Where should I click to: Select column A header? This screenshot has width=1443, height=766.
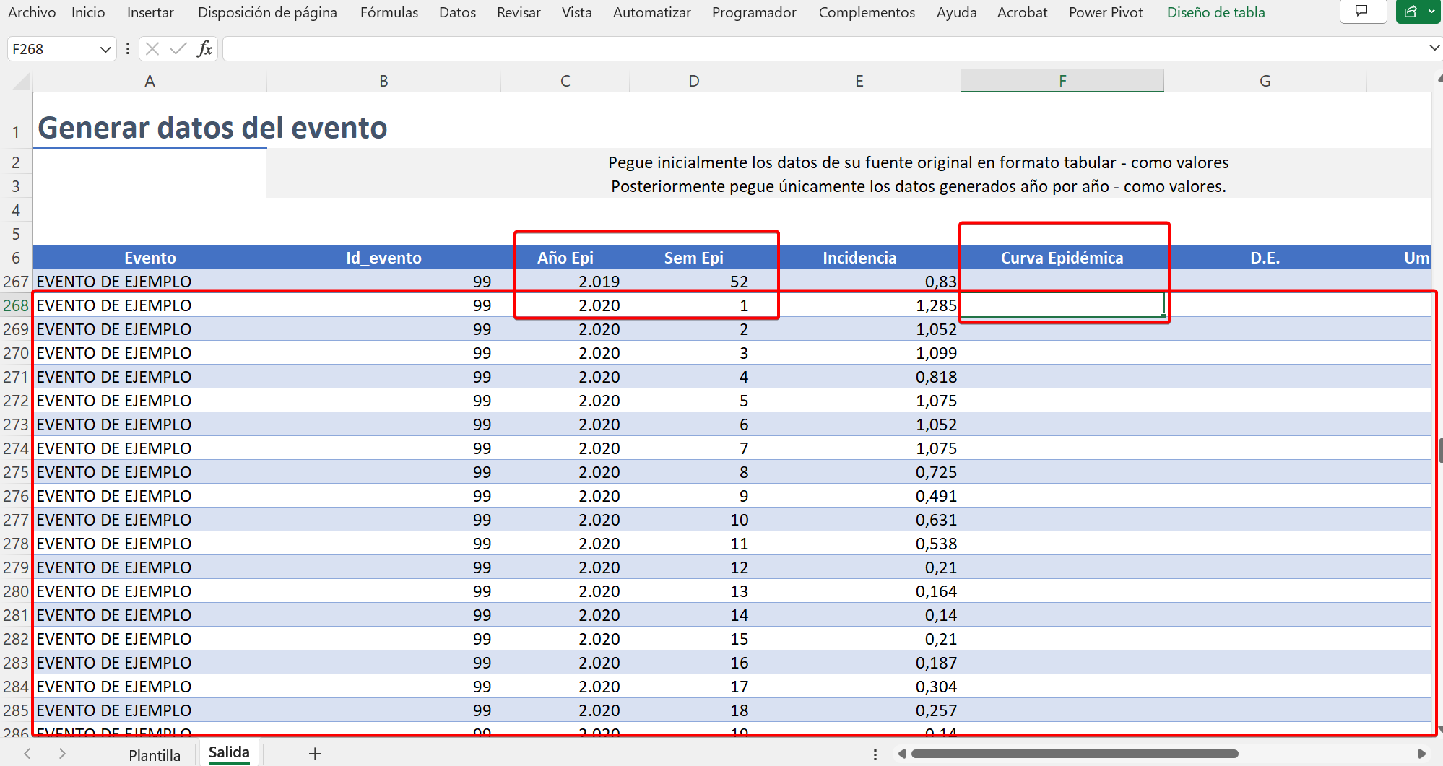[x=149, y=81]
